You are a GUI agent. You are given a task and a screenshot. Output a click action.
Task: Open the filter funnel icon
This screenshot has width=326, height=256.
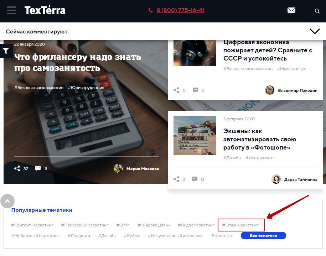(6, 51)
